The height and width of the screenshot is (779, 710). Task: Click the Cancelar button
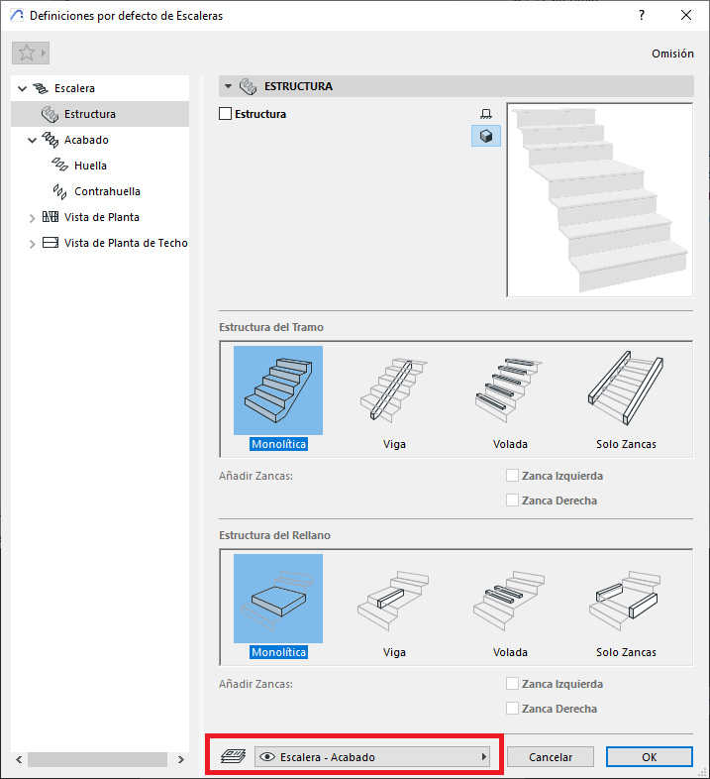[x=551, y=757]
